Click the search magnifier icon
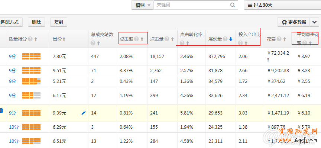The image size is (321, 148). [233, 5]
